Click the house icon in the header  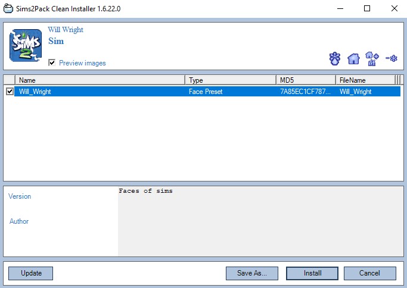point(353,59)
